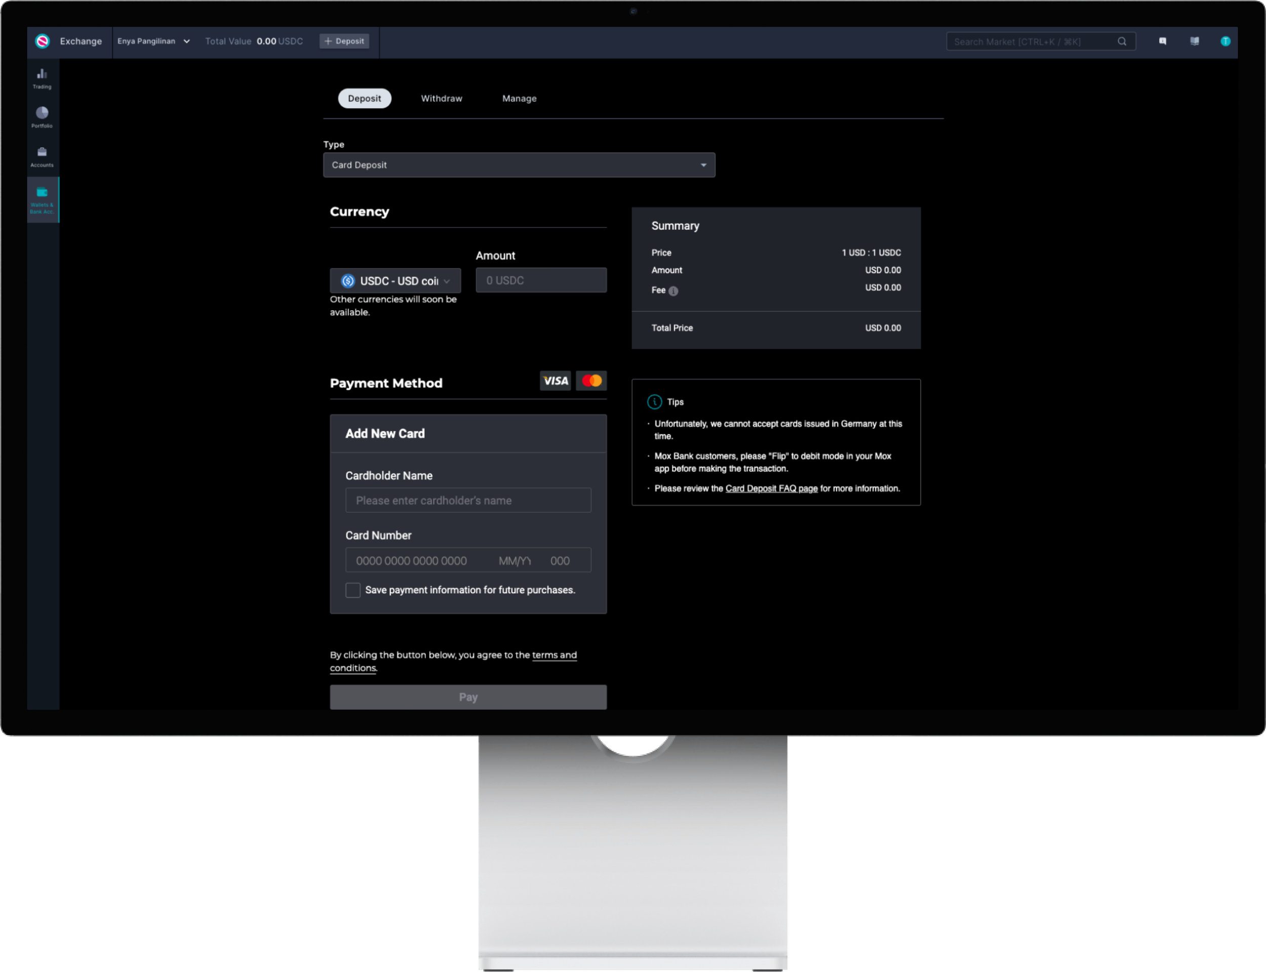The width and height of the screenshot is (1266, 972).
Task: Click the Amount USDC input field
Action: [x=540, y=280]
